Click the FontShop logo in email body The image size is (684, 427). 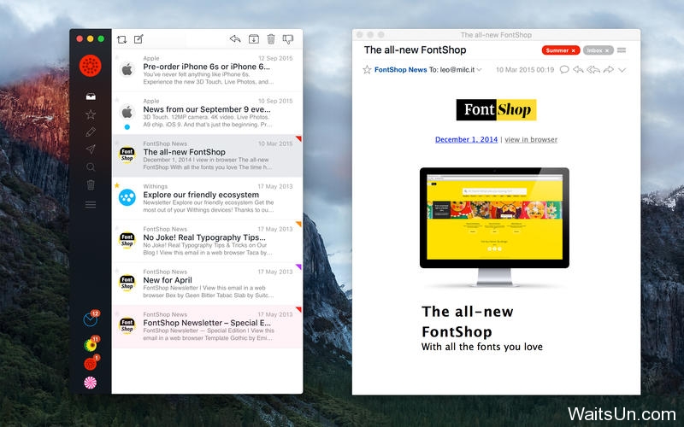[496, 110]
